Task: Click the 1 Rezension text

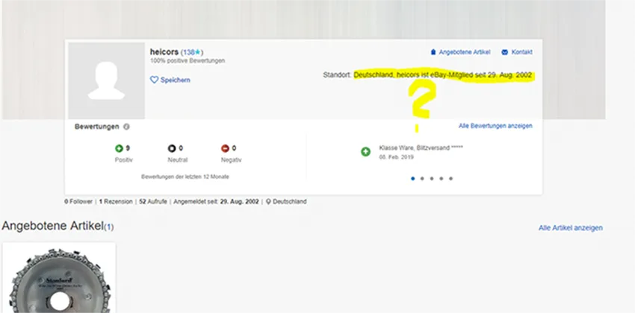Action: [x=116, y=201]
